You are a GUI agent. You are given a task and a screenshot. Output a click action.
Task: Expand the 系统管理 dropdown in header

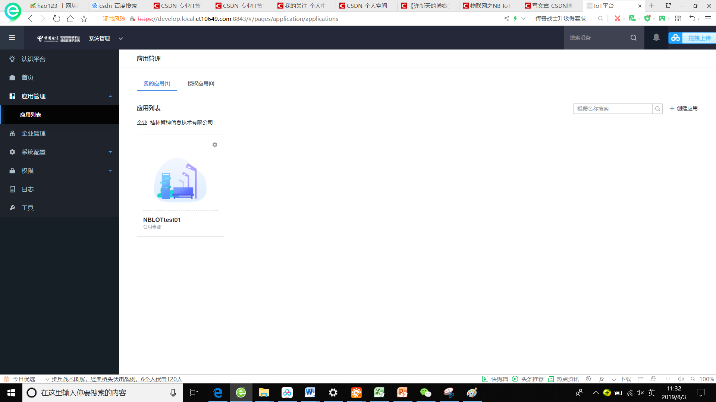(120, 38)
